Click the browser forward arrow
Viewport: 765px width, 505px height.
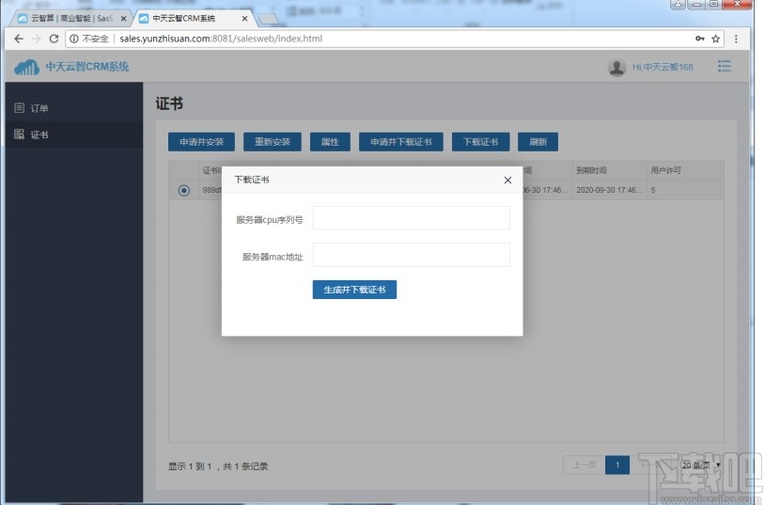(36, 39)
